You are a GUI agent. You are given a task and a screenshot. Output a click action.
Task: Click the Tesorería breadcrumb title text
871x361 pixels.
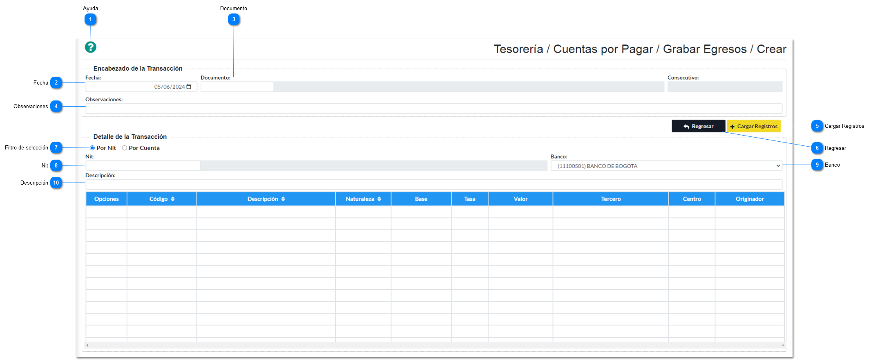518,49
